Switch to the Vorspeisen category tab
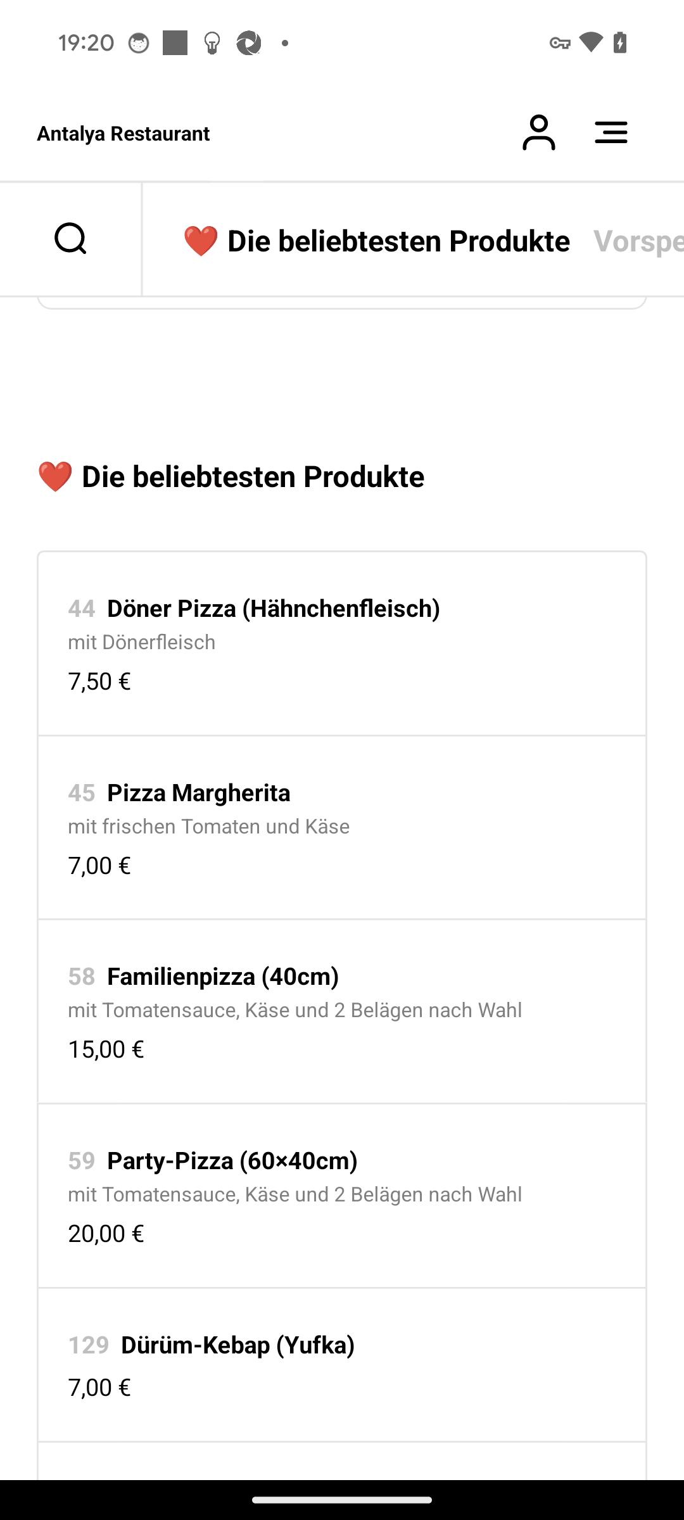Image resolution: width=684 pixels, height=1520 pixels. coord(638,241)
